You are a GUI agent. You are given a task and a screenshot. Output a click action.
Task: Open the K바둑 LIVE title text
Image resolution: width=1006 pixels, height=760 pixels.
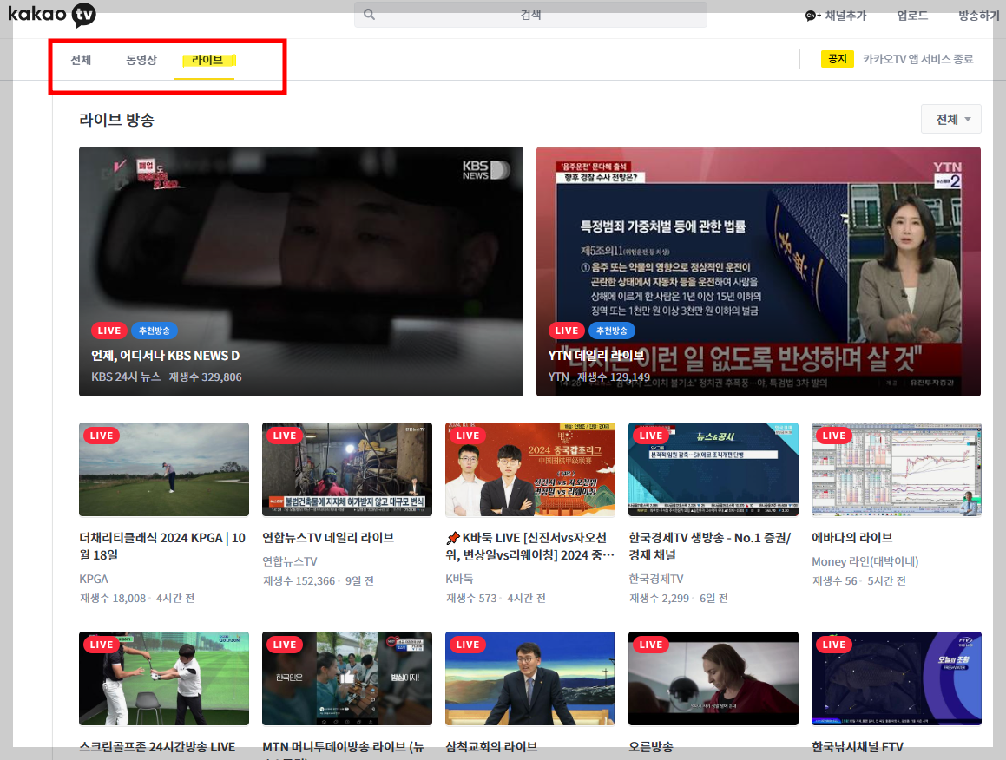click(x=530, y=547)
